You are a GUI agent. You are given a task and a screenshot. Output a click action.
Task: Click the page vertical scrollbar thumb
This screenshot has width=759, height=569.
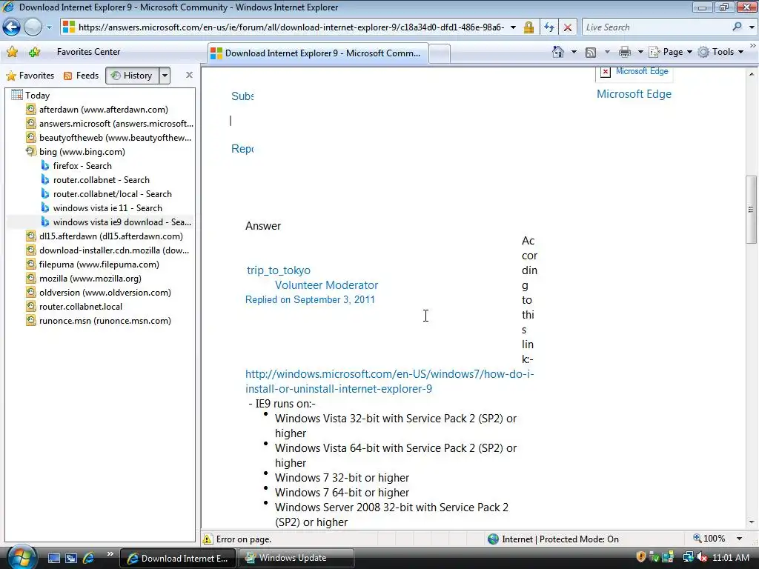(751, 210)
